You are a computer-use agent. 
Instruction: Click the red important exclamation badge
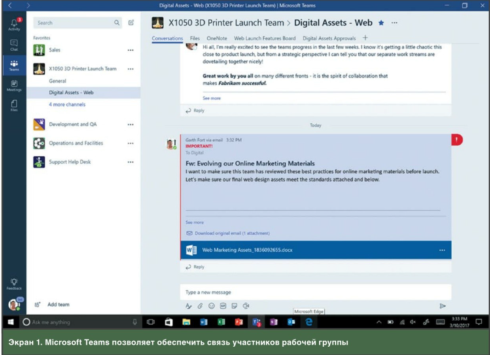[x=457, y=139]
